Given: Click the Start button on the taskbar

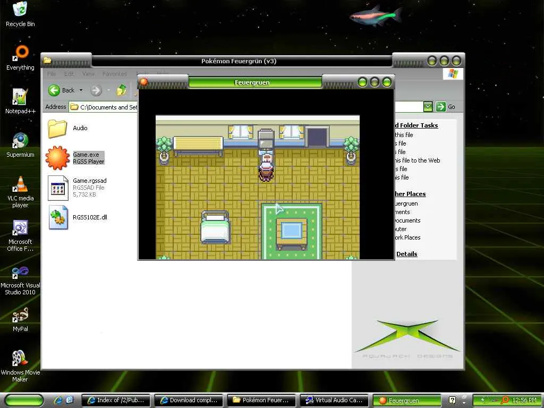Looking at the screenshot, I should tap(24, 400).
